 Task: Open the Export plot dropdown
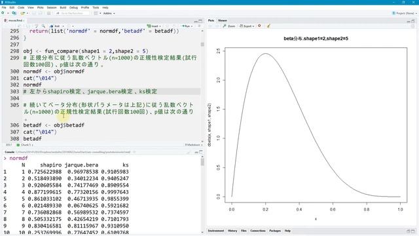click(247, 26)
